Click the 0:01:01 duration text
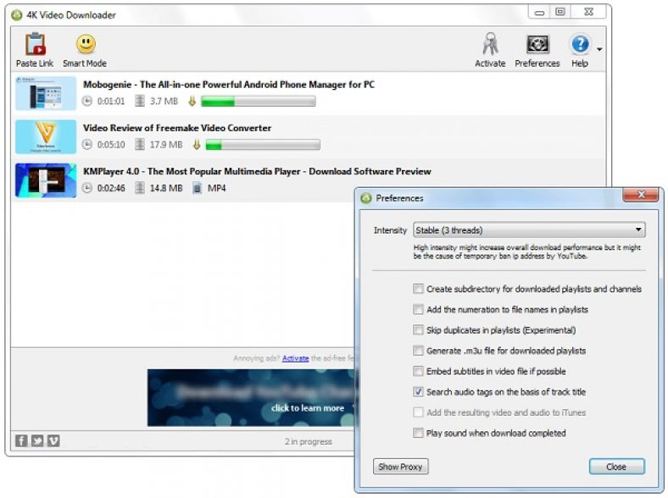668x498 pixels. pyautogui.click(x=111, y=102)
